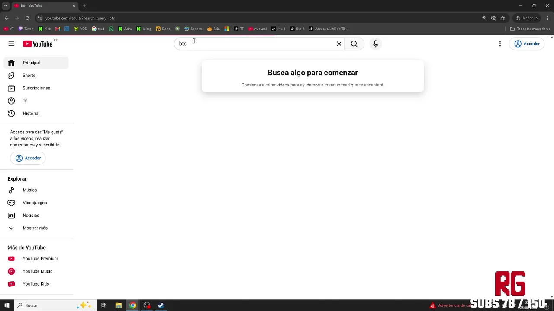
Task: Open the three-dot settings menu
Action: pyautogui.click(x=500, y=44)
